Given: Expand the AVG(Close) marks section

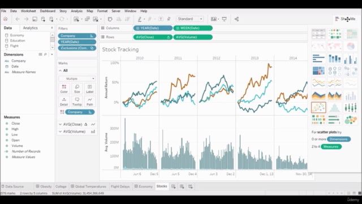Looking at the screenshot, I should pyautogui.click(x=61, y=125).
